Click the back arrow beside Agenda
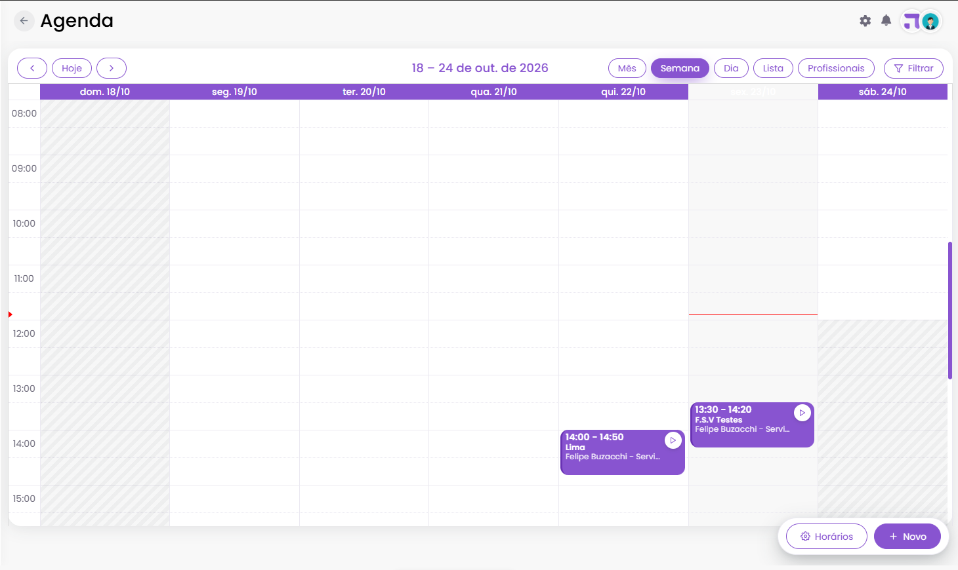Image resolution: width=958 pixels, height=570 pixels. pos(24,21)
